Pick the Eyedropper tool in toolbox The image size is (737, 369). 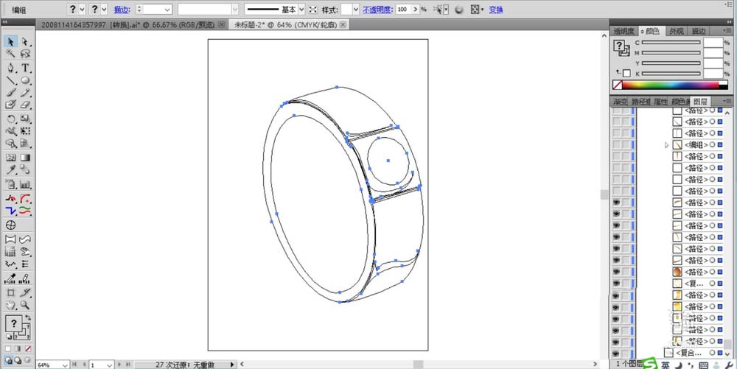pos(11,169)
